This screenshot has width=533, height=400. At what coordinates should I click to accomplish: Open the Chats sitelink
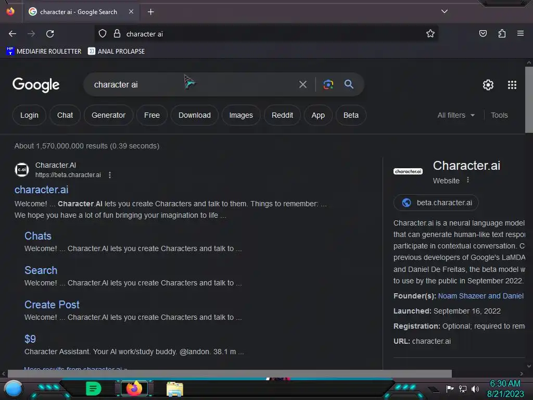click(37, 236)
